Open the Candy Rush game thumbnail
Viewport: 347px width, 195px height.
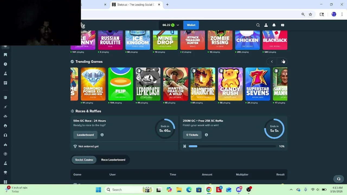coord(230,84)
